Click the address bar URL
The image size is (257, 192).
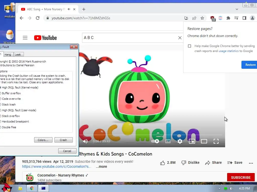81,18
